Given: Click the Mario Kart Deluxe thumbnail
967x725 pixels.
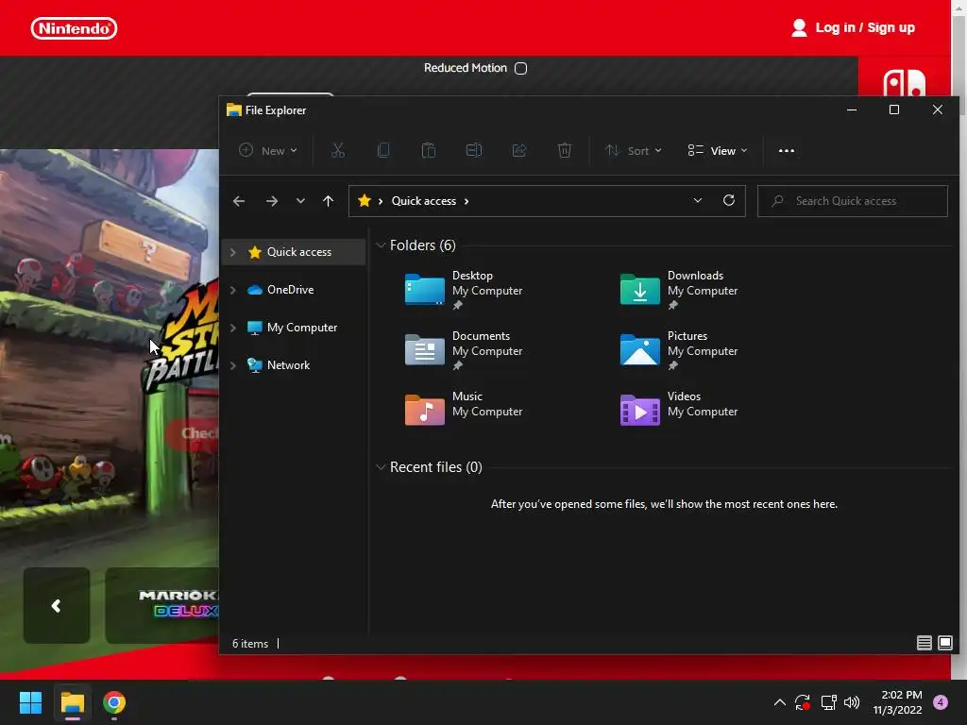Looking at the screenshot, I should (x=162, y=605).
